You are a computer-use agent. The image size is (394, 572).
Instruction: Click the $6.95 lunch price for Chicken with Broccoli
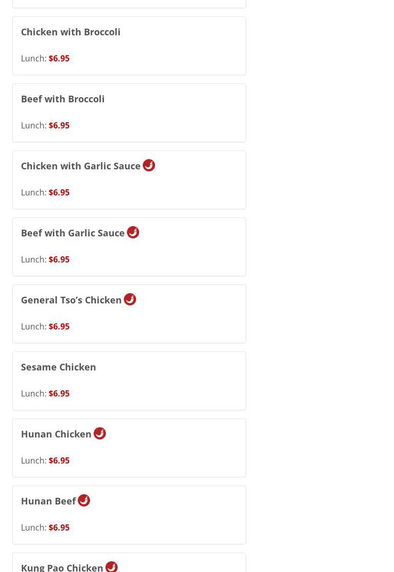pos(59,58)
